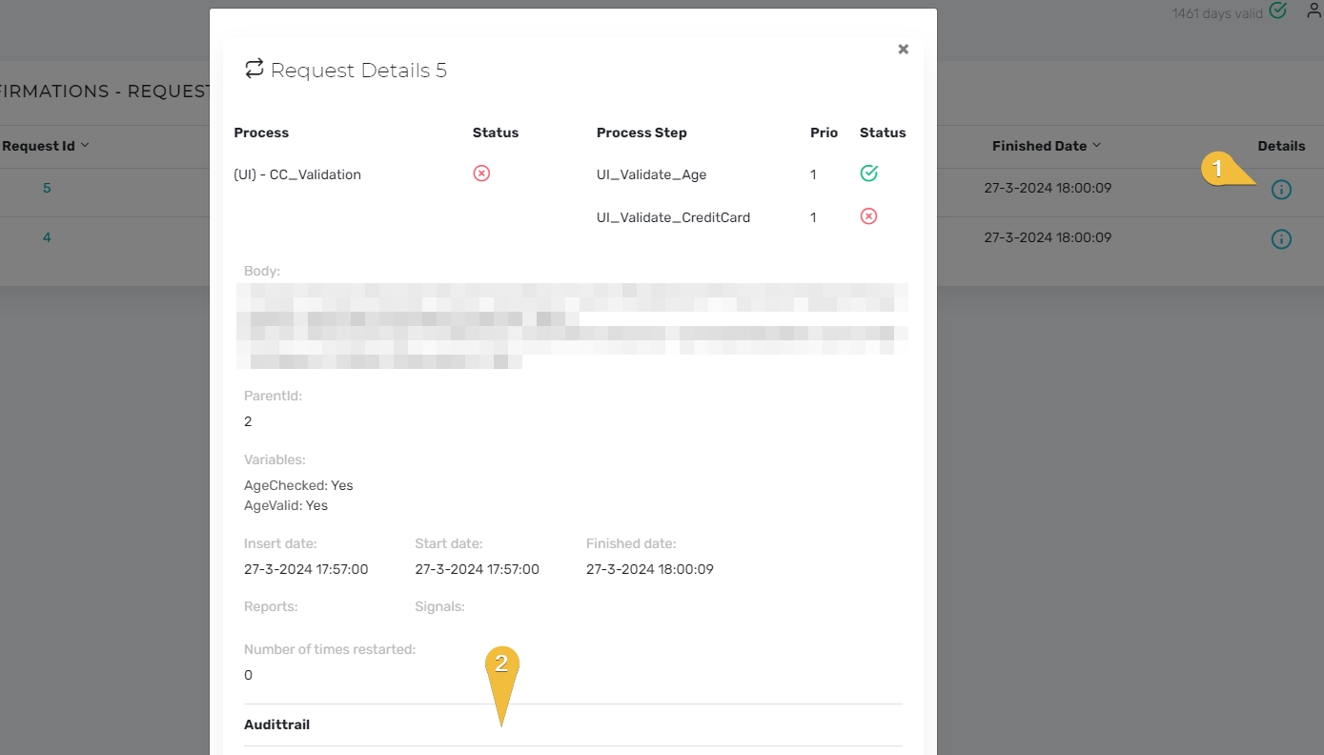
Task: Open details icon for request 4
Action: [x=1281, y=239]
